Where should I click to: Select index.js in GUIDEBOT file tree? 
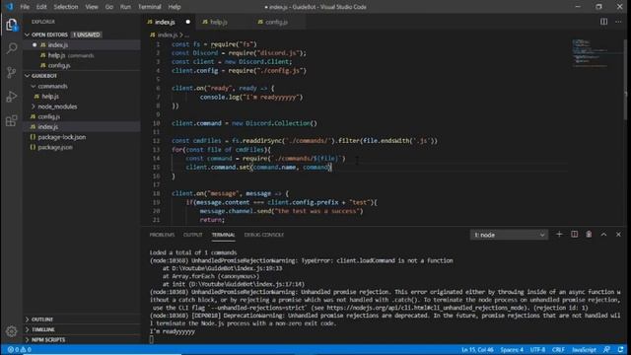click(x=82, y=127)
